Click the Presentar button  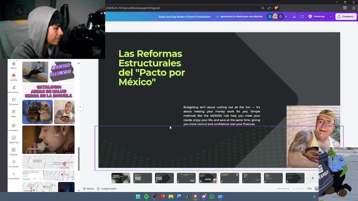click(x=317, y=16)
